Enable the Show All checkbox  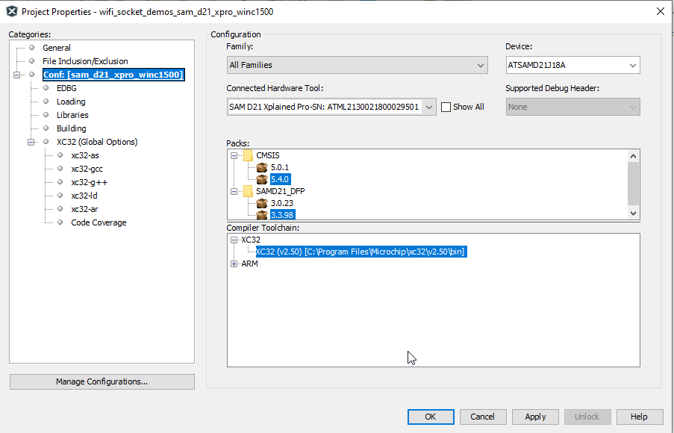tap(446, 107)
